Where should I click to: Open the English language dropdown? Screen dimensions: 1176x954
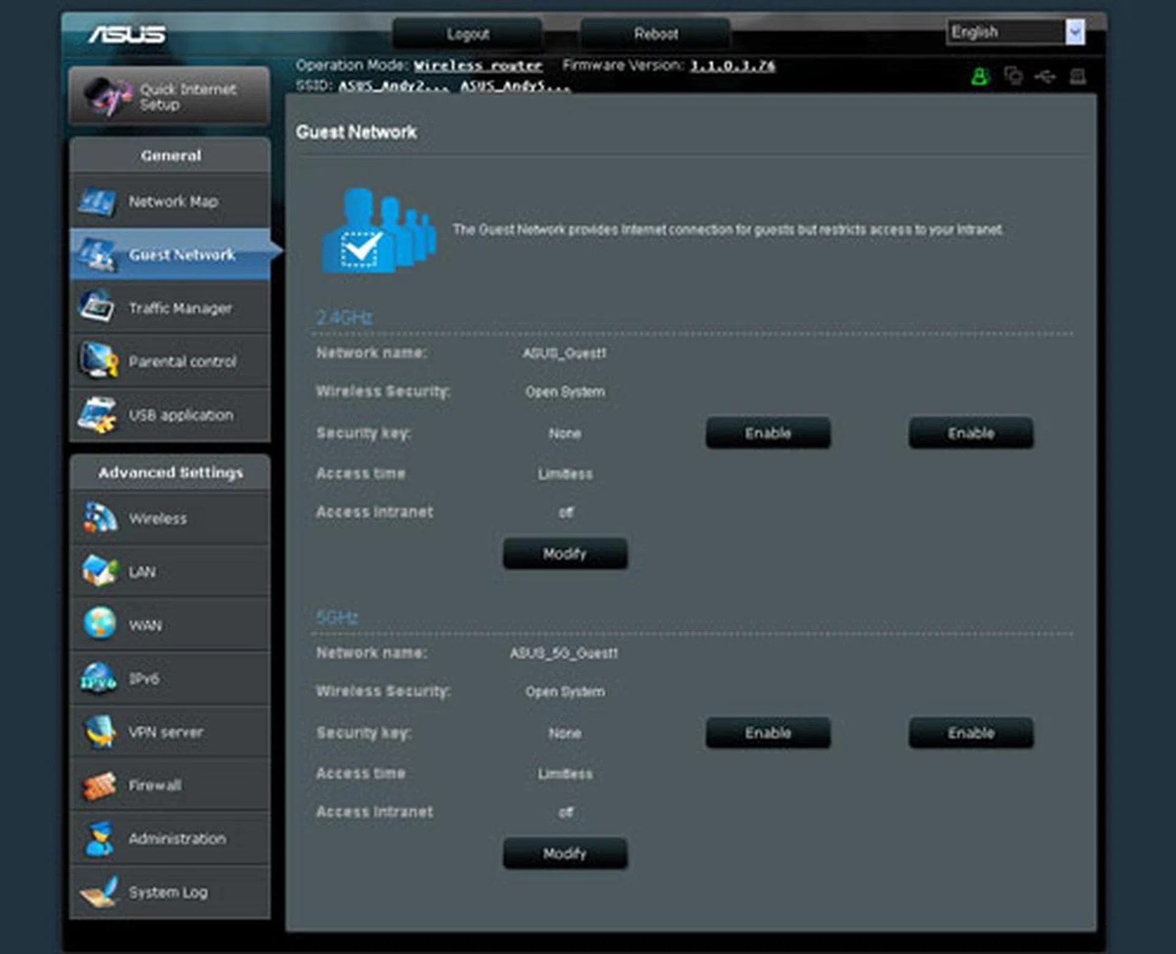[x=1074, y=32]
